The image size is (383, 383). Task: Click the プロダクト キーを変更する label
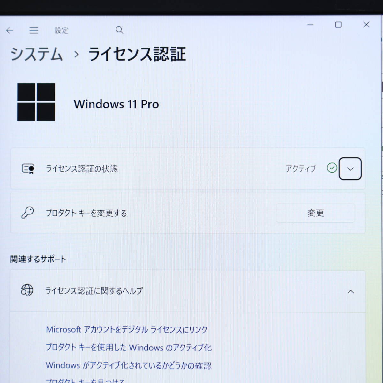pos(86,213)
